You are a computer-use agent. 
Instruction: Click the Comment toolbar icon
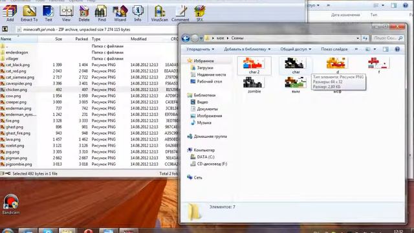click(180, 13)
